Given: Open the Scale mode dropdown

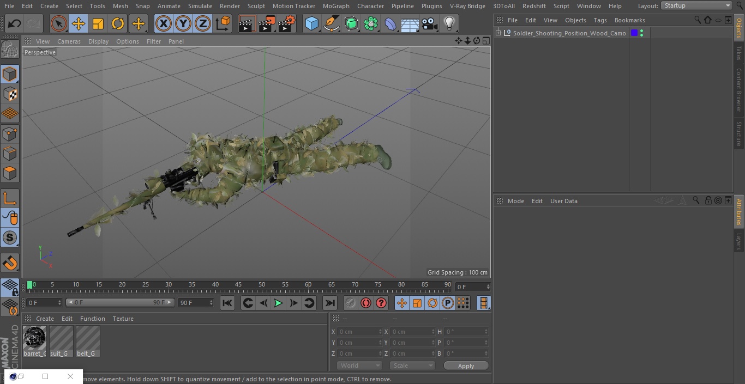Looking at the screenshot, I should click(412, 365).
